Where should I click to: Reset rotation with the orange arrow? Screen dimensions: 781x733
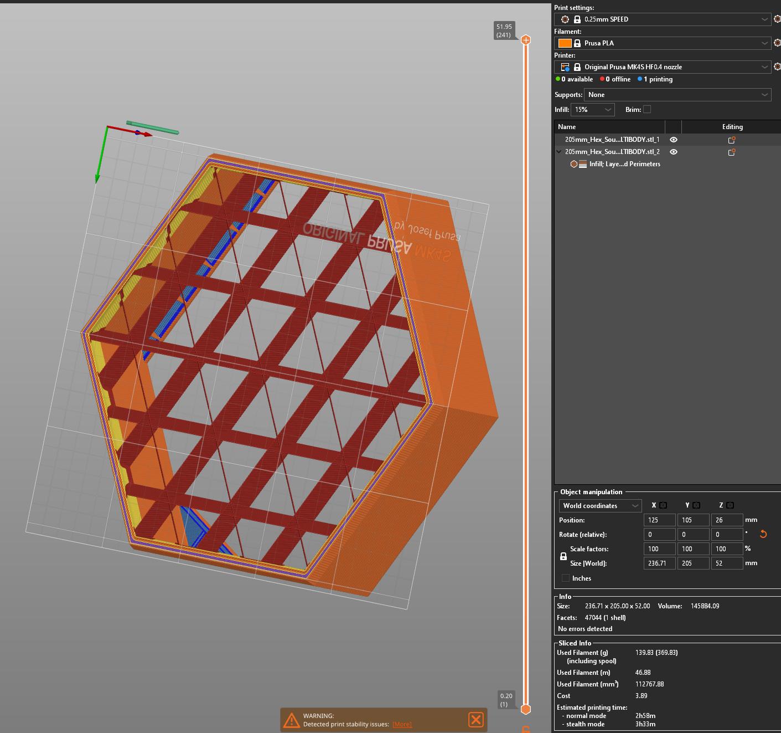click(763, 534)
